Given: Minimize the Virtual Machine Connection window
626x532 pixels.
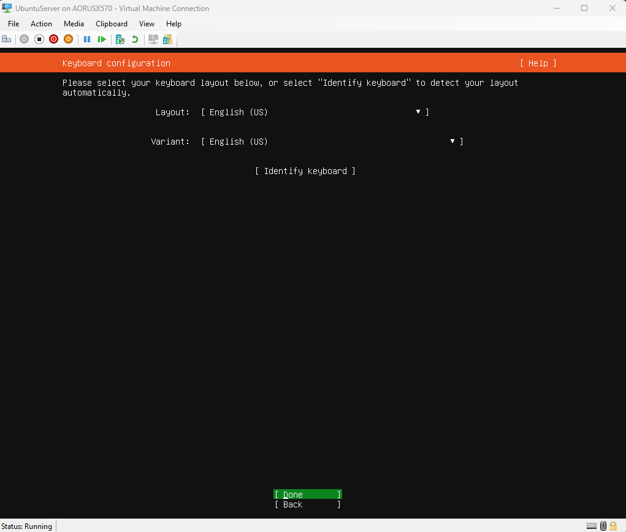Looking at the screenshot, I should point(557,8).
